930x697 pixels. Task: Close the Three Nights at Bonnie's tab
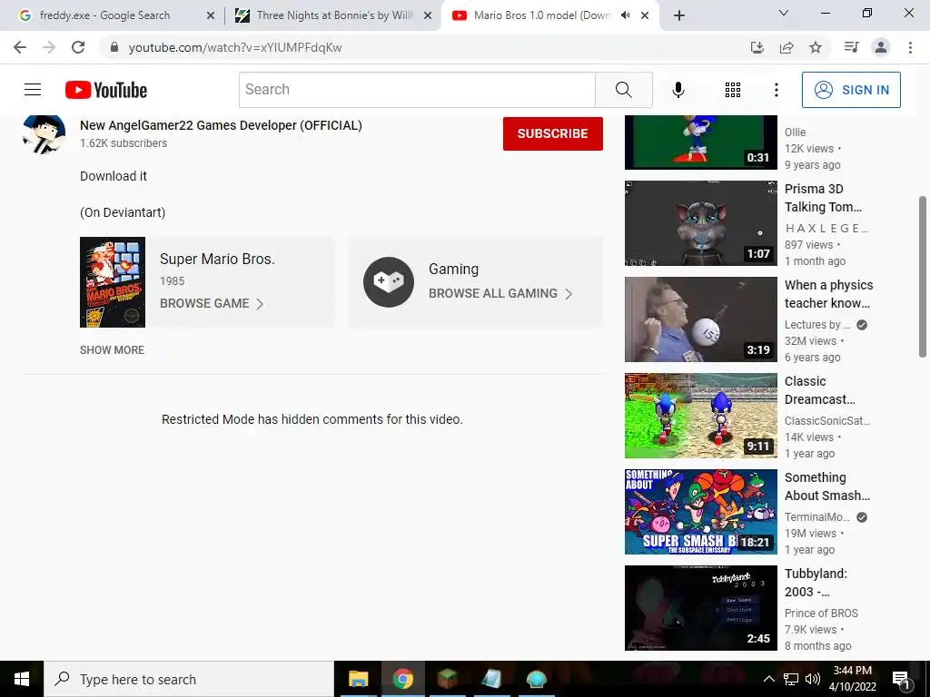[428, 15]
